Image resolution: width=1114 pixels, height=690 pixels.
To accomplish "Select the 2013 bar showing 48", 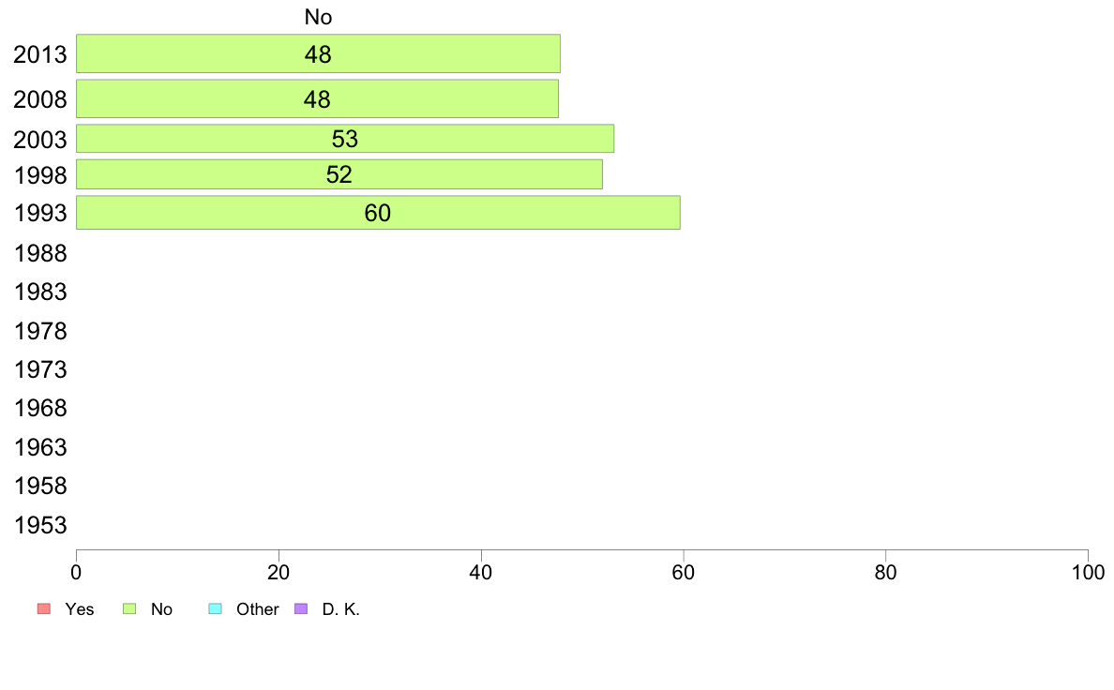I will [318, 53].
